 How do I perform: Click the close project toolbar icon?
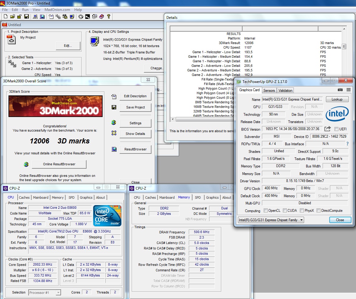(19, 16)
